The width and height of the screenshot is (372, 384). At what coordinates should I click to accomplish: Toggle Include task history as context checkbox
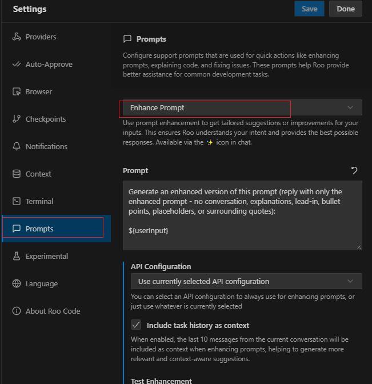coord(136,325)
